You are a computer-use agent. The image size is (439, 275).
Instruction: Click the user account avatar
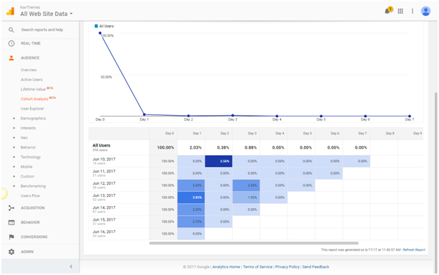tap(426, 11)
